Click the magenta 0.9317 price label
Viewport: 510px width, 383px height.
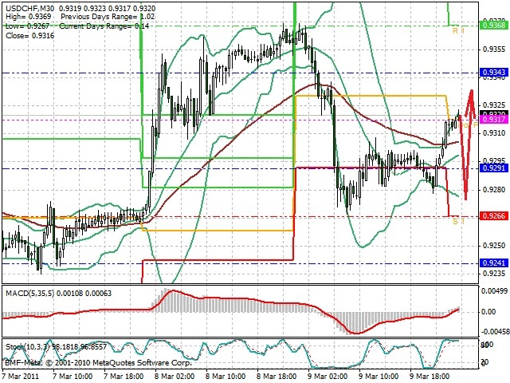point(494,120)
